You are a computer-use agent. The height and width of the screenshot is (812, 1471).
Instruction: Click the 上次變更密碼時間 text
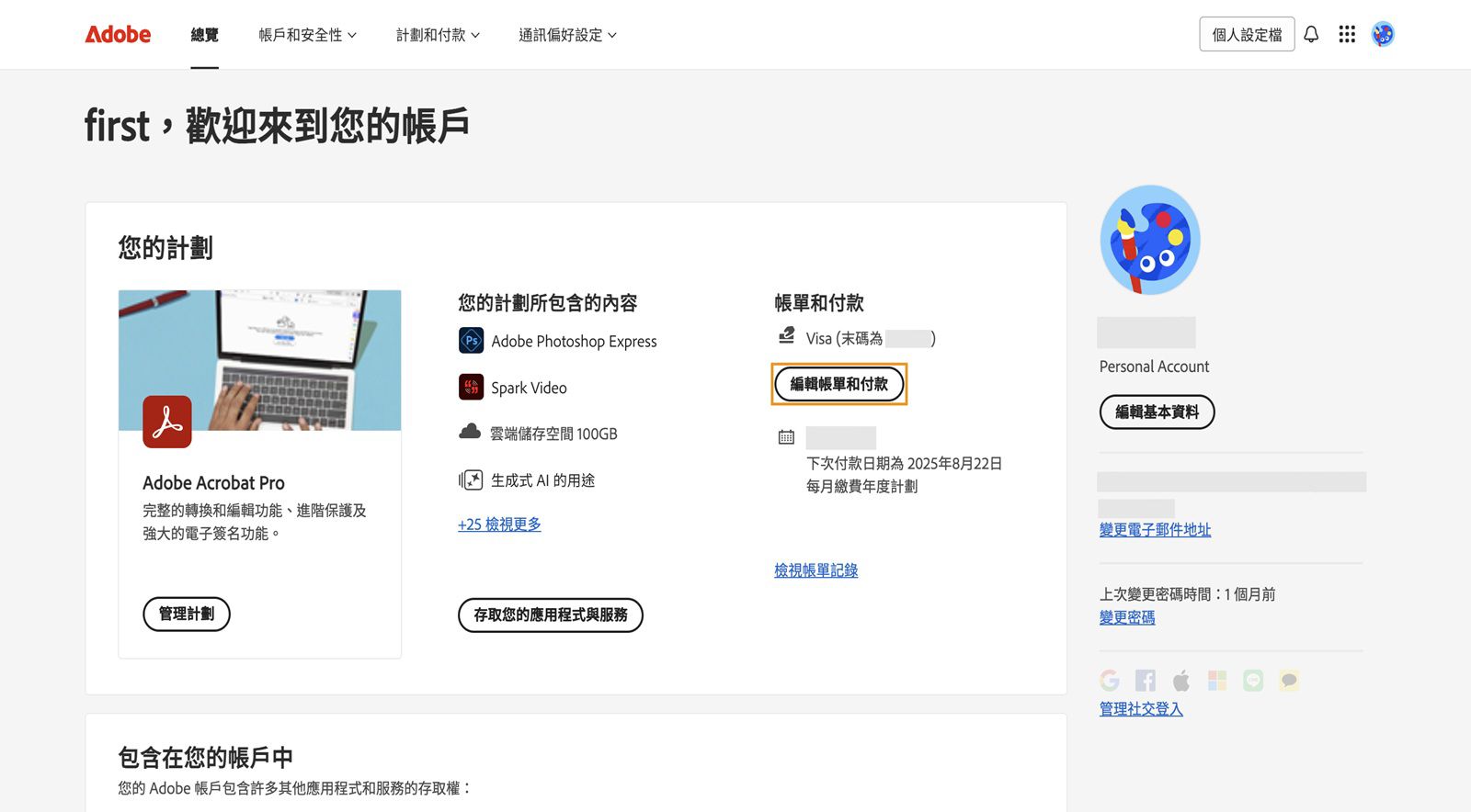tap(1187, 594)
